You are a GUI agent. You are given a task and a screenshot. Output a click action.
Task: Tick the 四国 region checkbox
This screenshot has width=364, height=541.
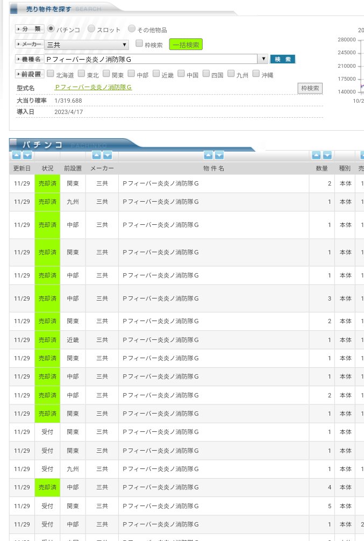click(206, 74)
